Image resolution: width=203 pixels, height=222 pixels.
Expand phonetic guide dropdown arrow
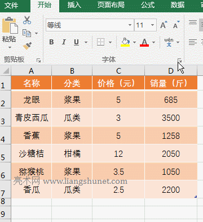point(178,42)
